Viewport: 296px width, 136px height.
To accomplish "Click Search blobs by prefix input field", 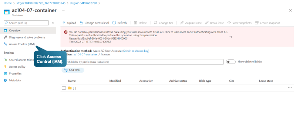I will pyautogui.click(x=142, y=62).
